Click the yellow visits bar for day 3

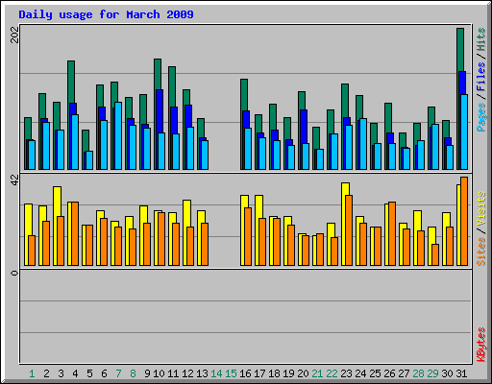[58, 201]
